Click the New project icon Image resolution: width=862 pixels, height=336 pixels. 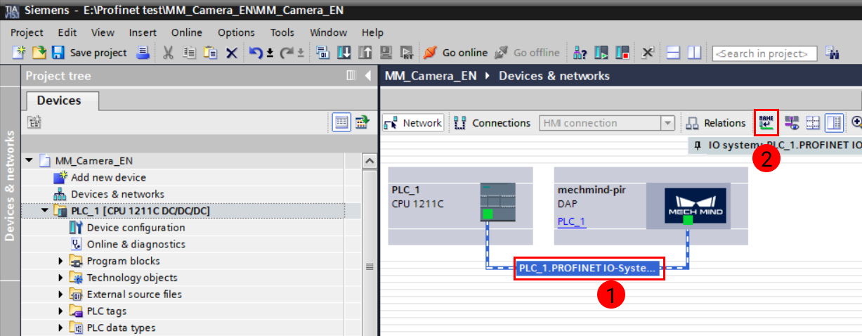(20, 53)
